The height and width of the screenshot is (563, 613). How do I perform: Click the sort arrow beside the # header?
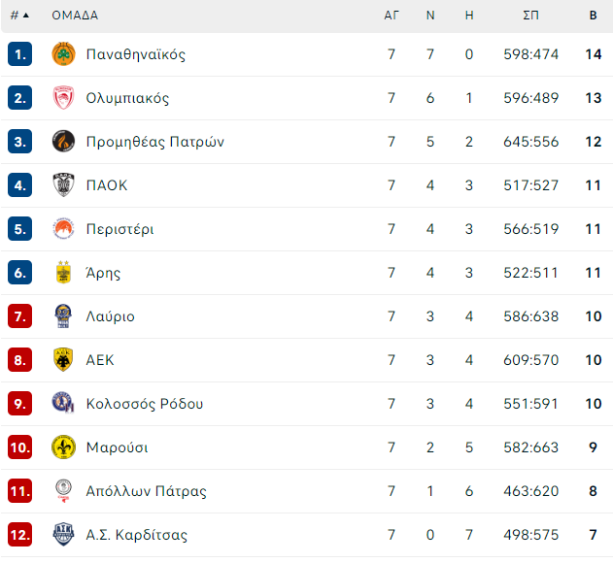point(26,16)
